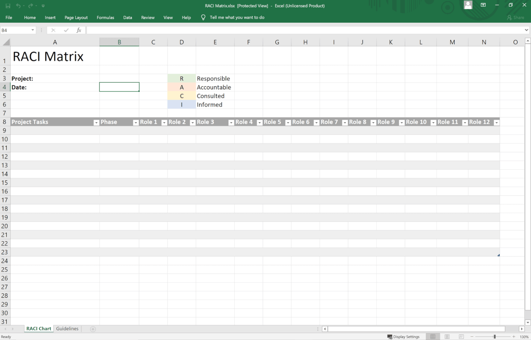The image size is (531, 340).
Task: Open the Help ribbon tab
Action: (x=186, y=17)
